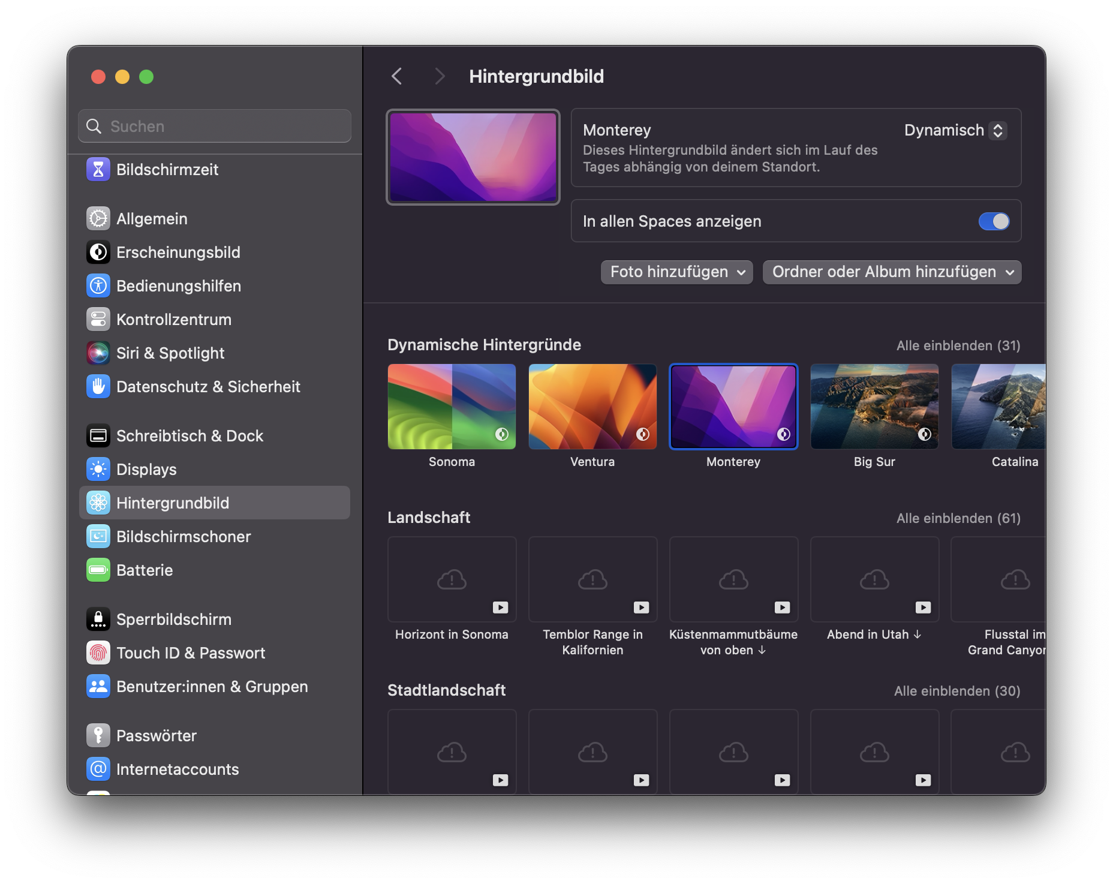Open the Bedienungshilfen accessibility icon
The image size is (1113, 884).
pos(98,286)
